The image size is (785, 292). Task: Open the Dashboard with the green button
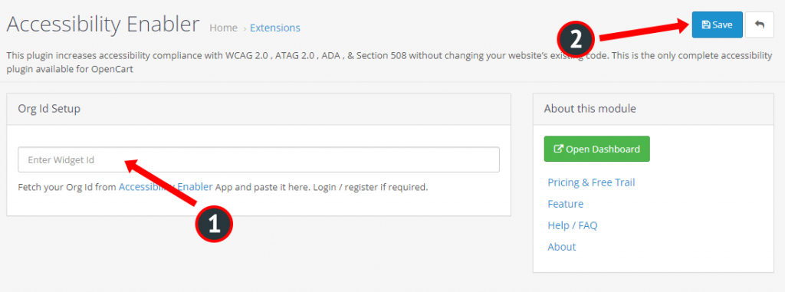coord(596,149)
